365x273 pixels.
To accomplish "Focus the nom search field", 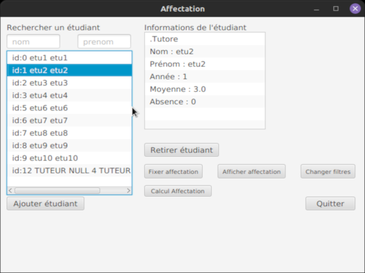I will coord(33,41).
